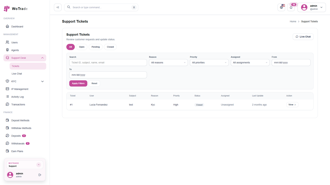Click the Withdraw Methods wallet icon

click(x=7, y=128)
